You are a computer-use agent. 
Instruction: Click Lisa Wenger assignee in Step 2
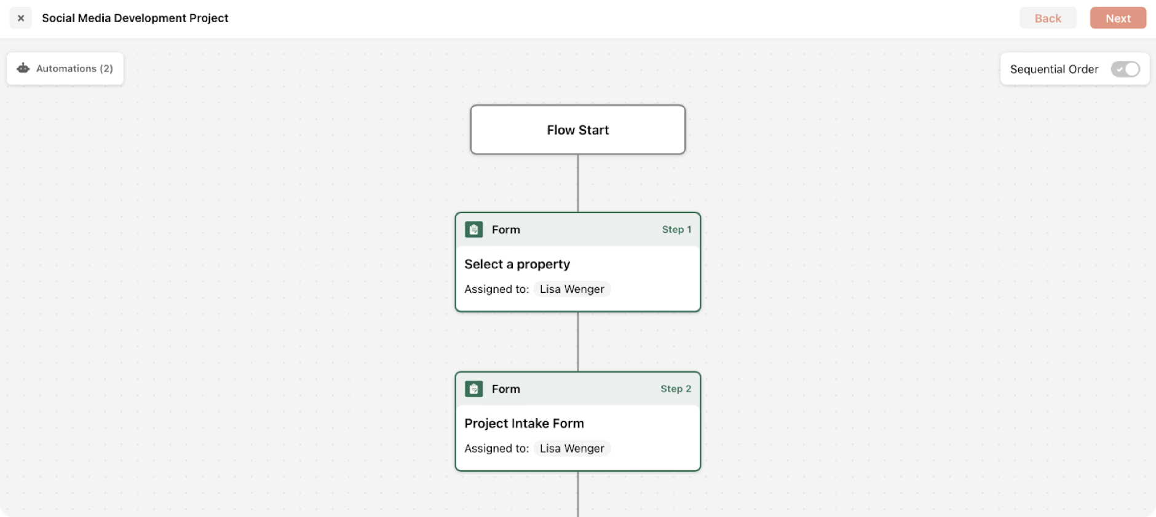(572, 449)
